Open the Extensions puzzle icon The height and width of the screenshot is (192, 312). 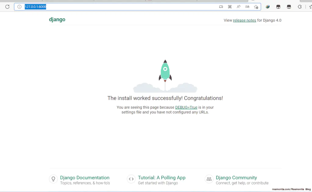(300, 7)
